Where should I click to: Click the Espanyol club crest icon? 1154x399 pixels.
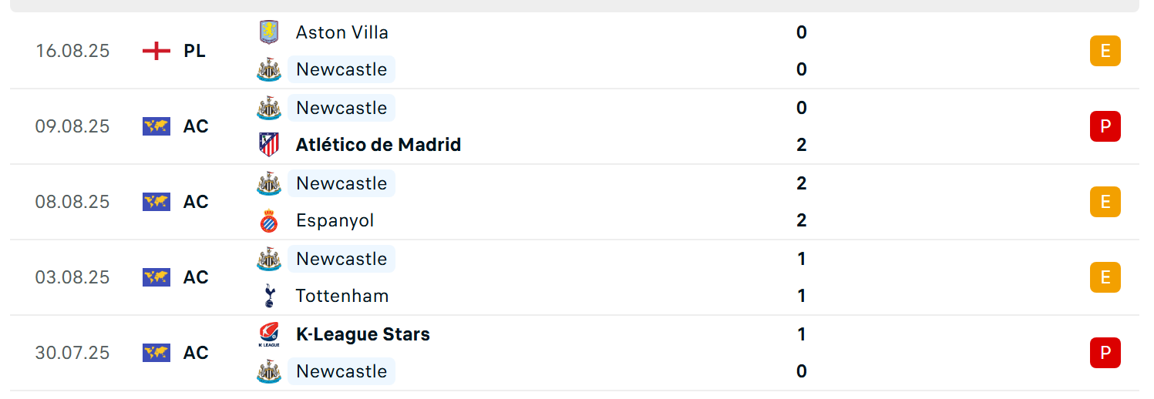[268, 220]
